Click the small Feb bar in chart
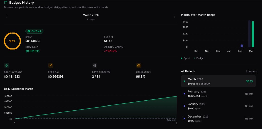This screenshot has height=129, width=262. [x=242, y=46]
